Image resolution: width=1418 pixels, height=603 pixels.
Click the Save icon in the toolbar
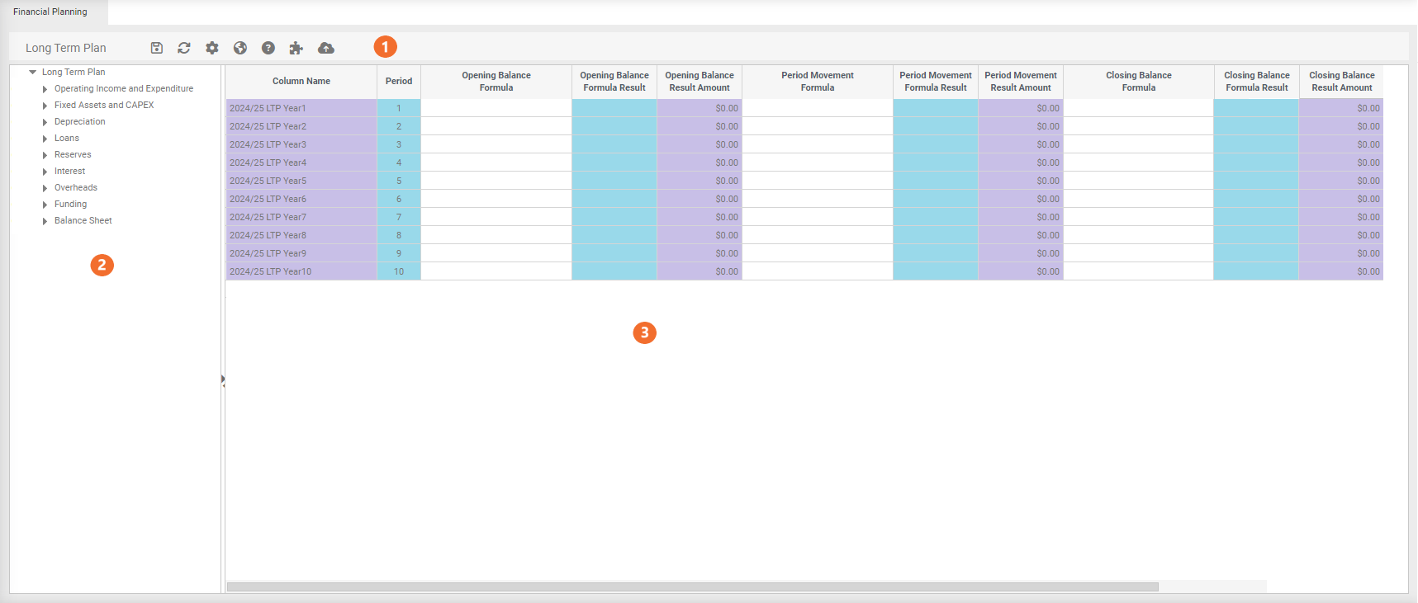pos(157,48)
